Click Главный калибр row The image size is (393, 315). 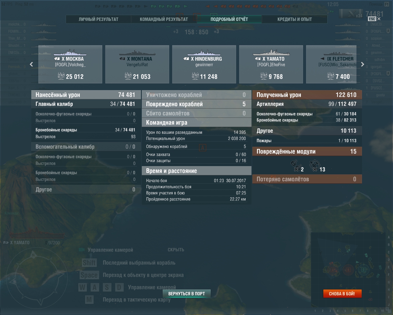86,104
